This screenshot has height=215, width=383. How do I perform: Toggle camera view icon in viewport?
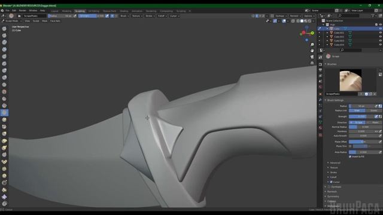pyautogui.click(x=312, y=57)
